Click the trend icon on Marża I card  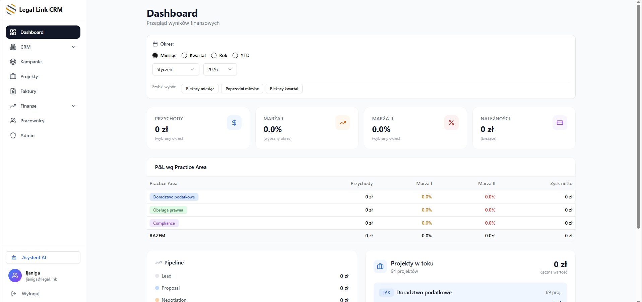(343, 123)
